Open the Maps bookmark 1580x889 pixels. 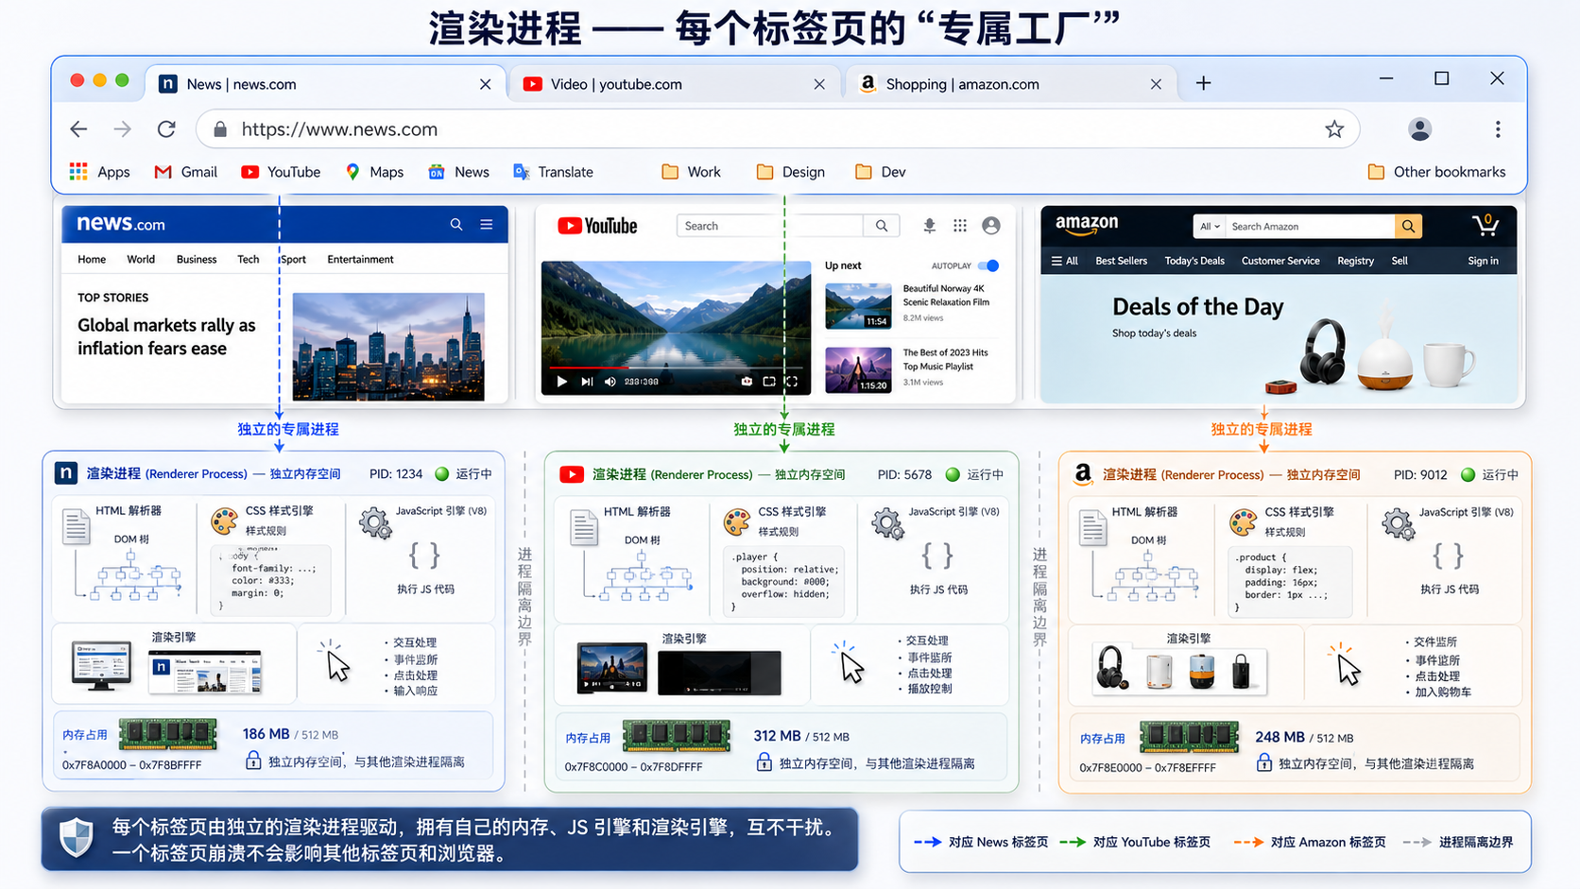[x=374, y=172]
